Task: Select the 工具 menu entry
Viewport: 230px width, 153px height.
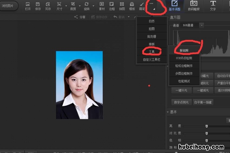Action: 152,52
